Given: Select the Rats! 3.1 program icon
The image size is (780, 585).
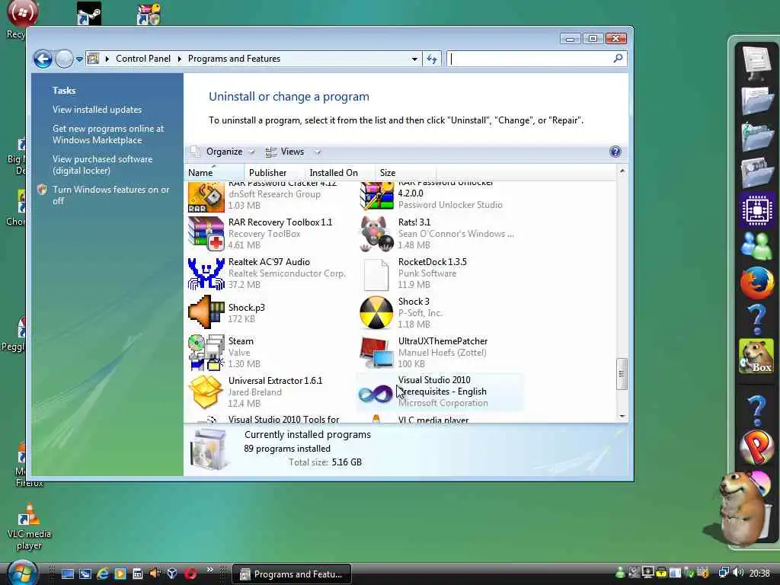Looking at the screenshot, I should click(x=376, y=234).
